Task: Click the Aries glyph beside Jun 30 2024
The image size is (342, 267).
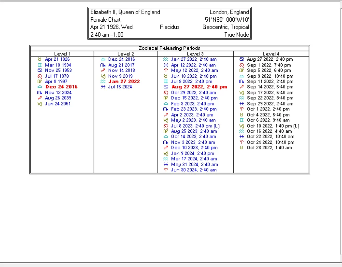Action: click(166, 170)
